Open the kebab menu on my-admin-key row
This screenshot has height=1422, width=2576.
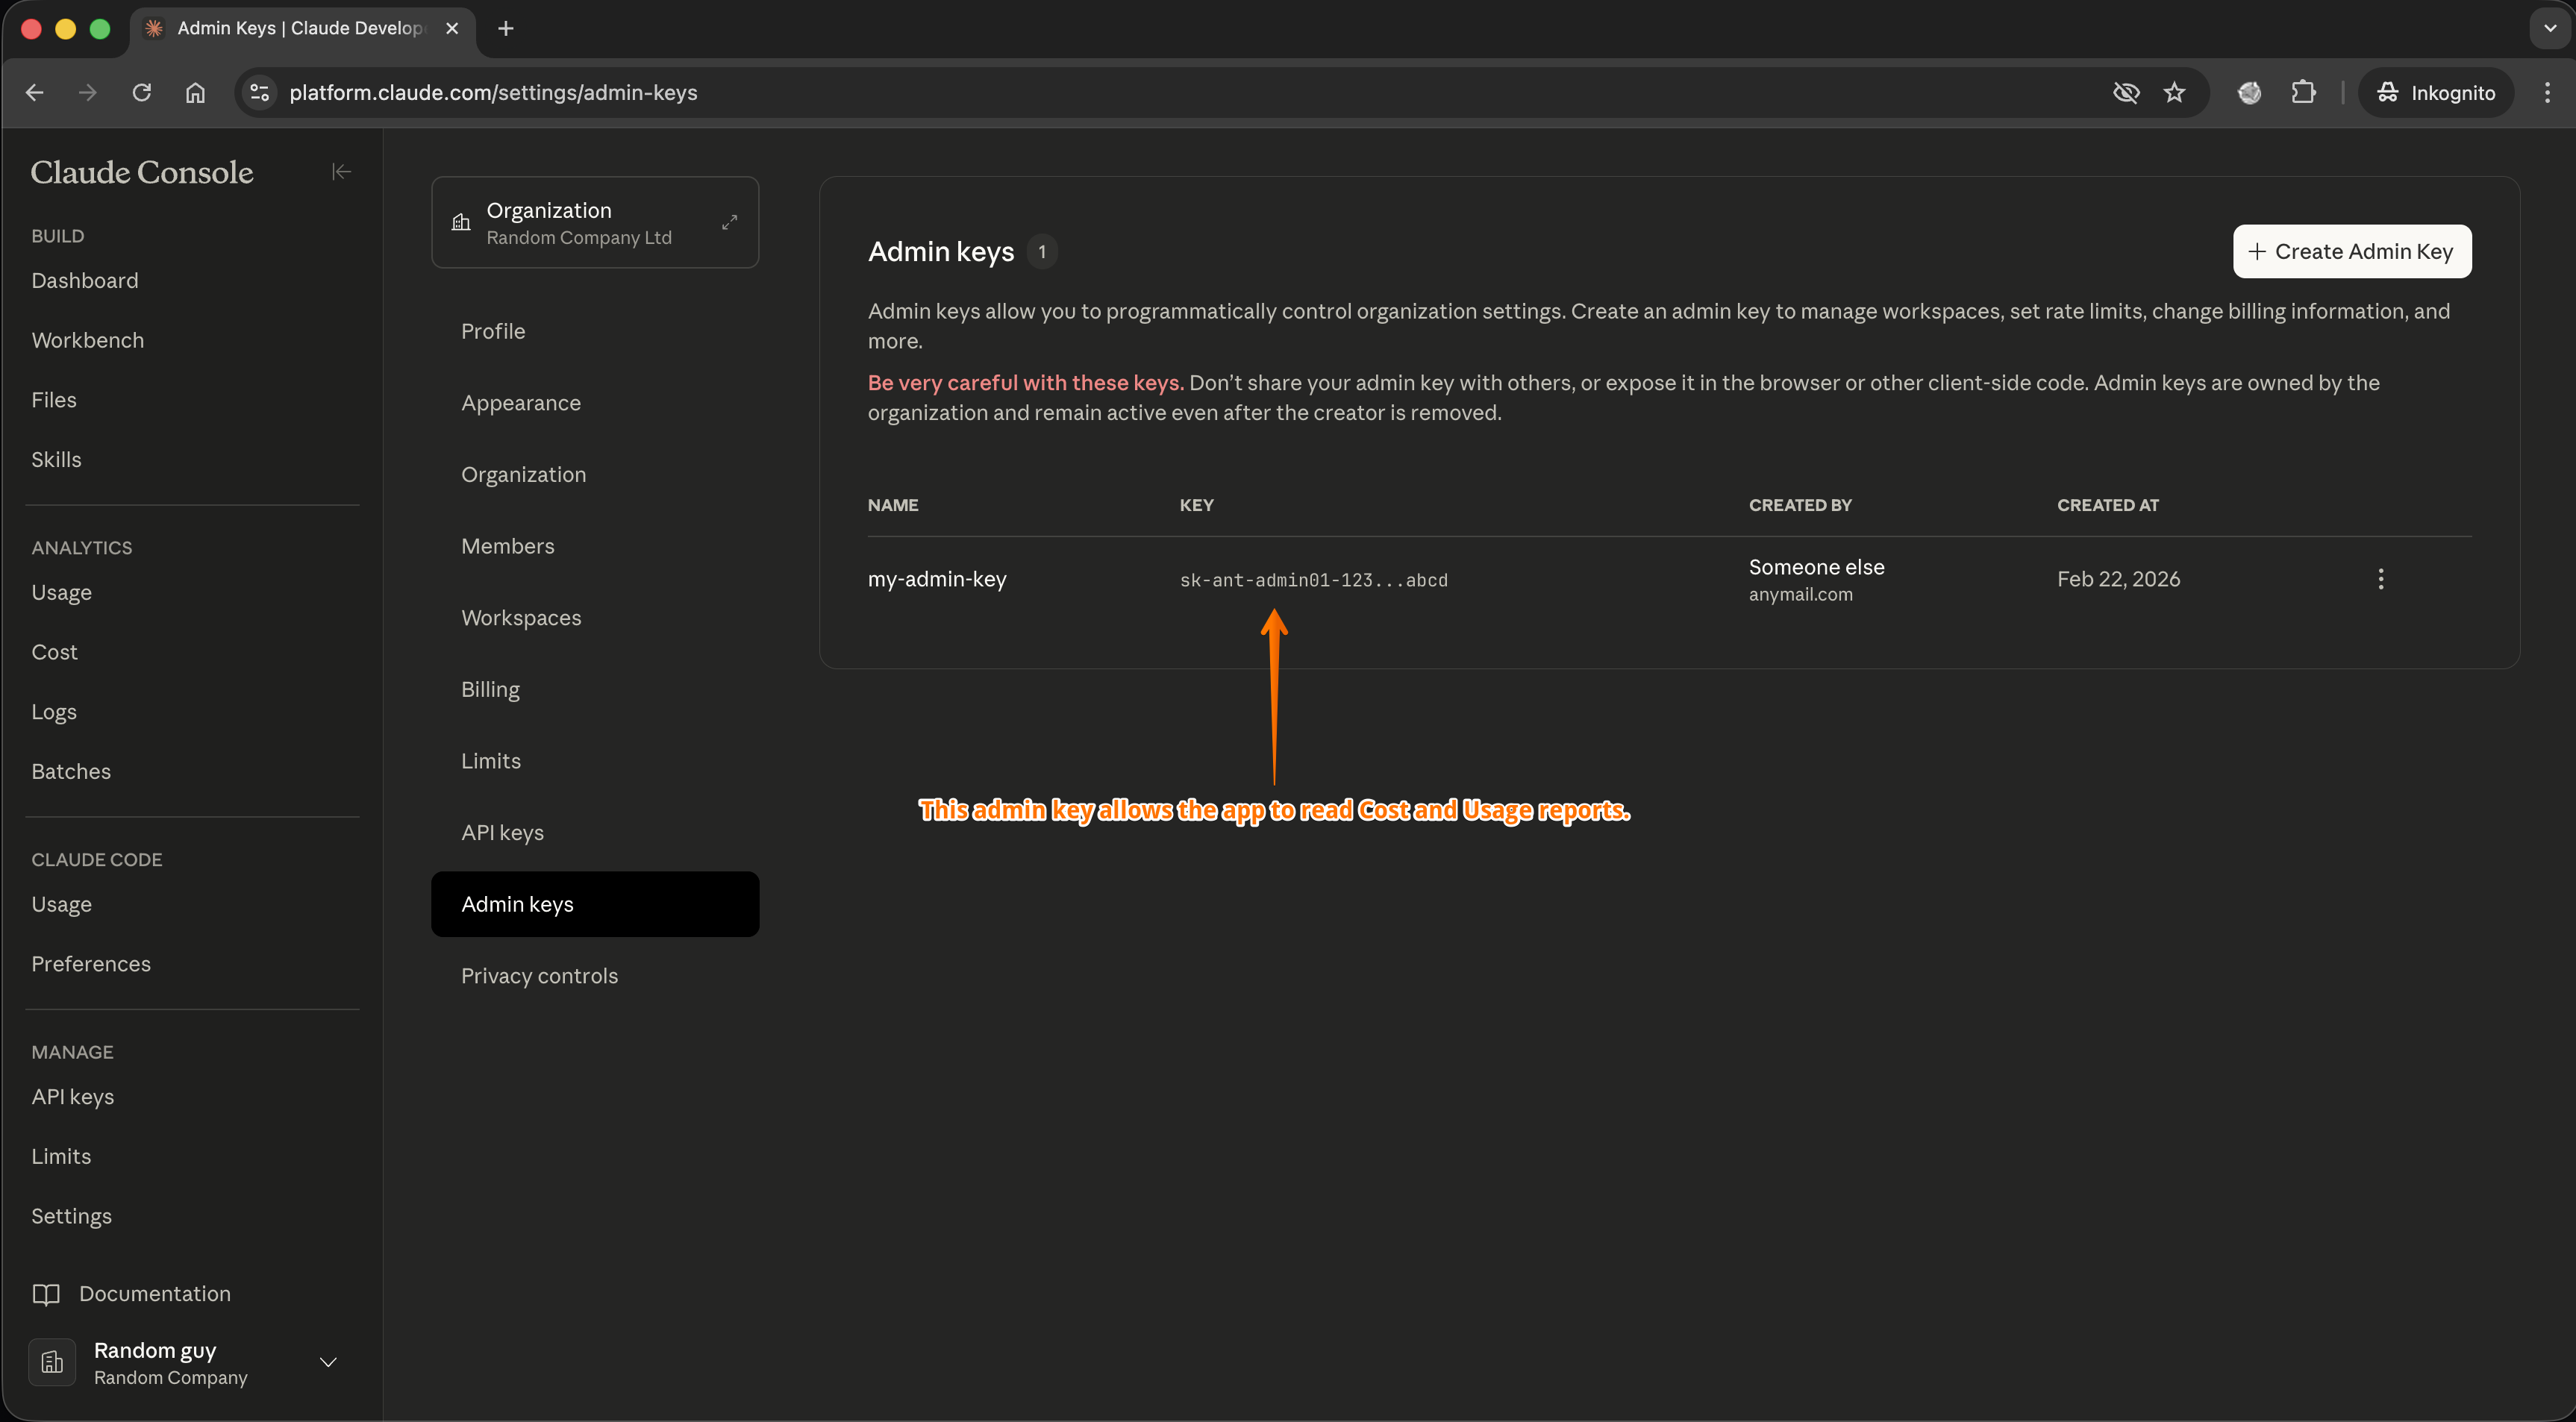pos(2382,579)
